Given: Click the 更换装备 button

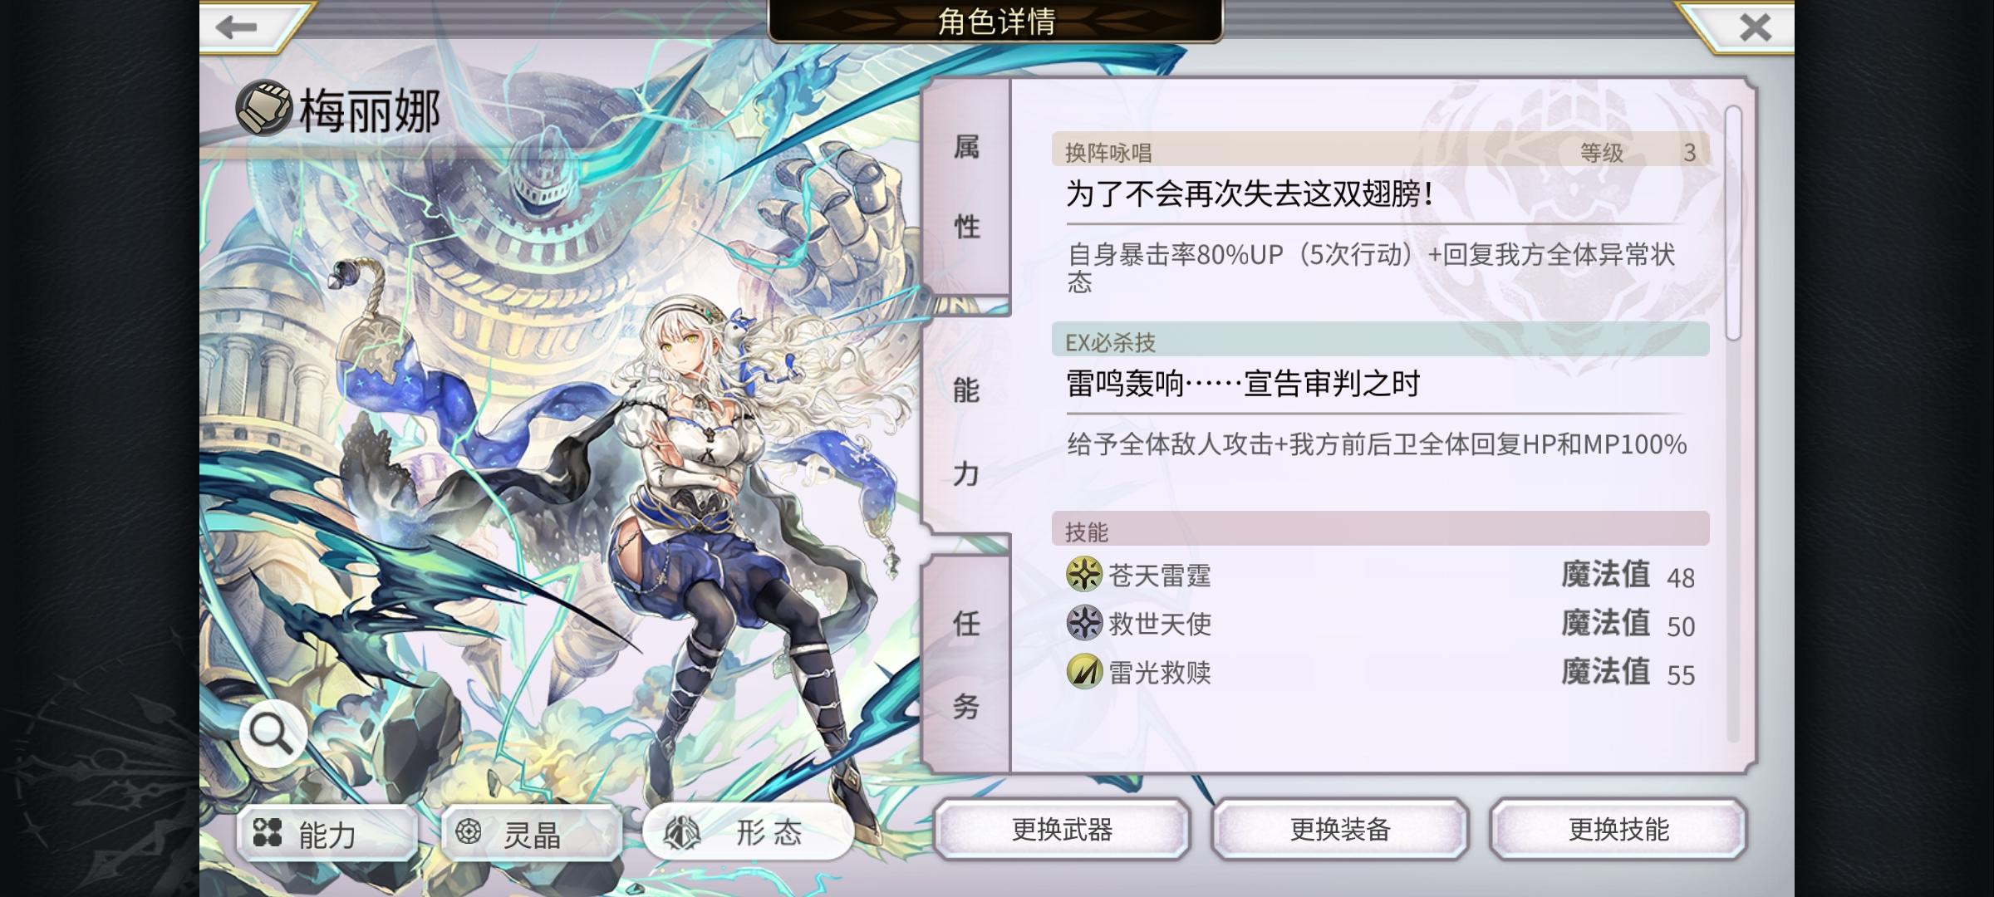Looking at the screenshot, I should click(x=1340, y=830).
